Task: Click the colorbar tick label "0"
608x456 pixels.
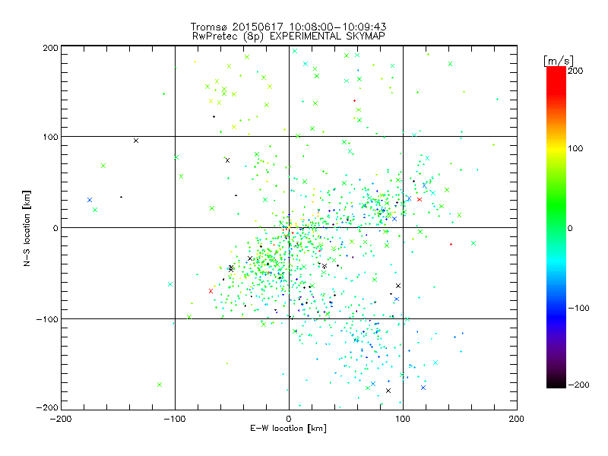Action: (570, 229)
